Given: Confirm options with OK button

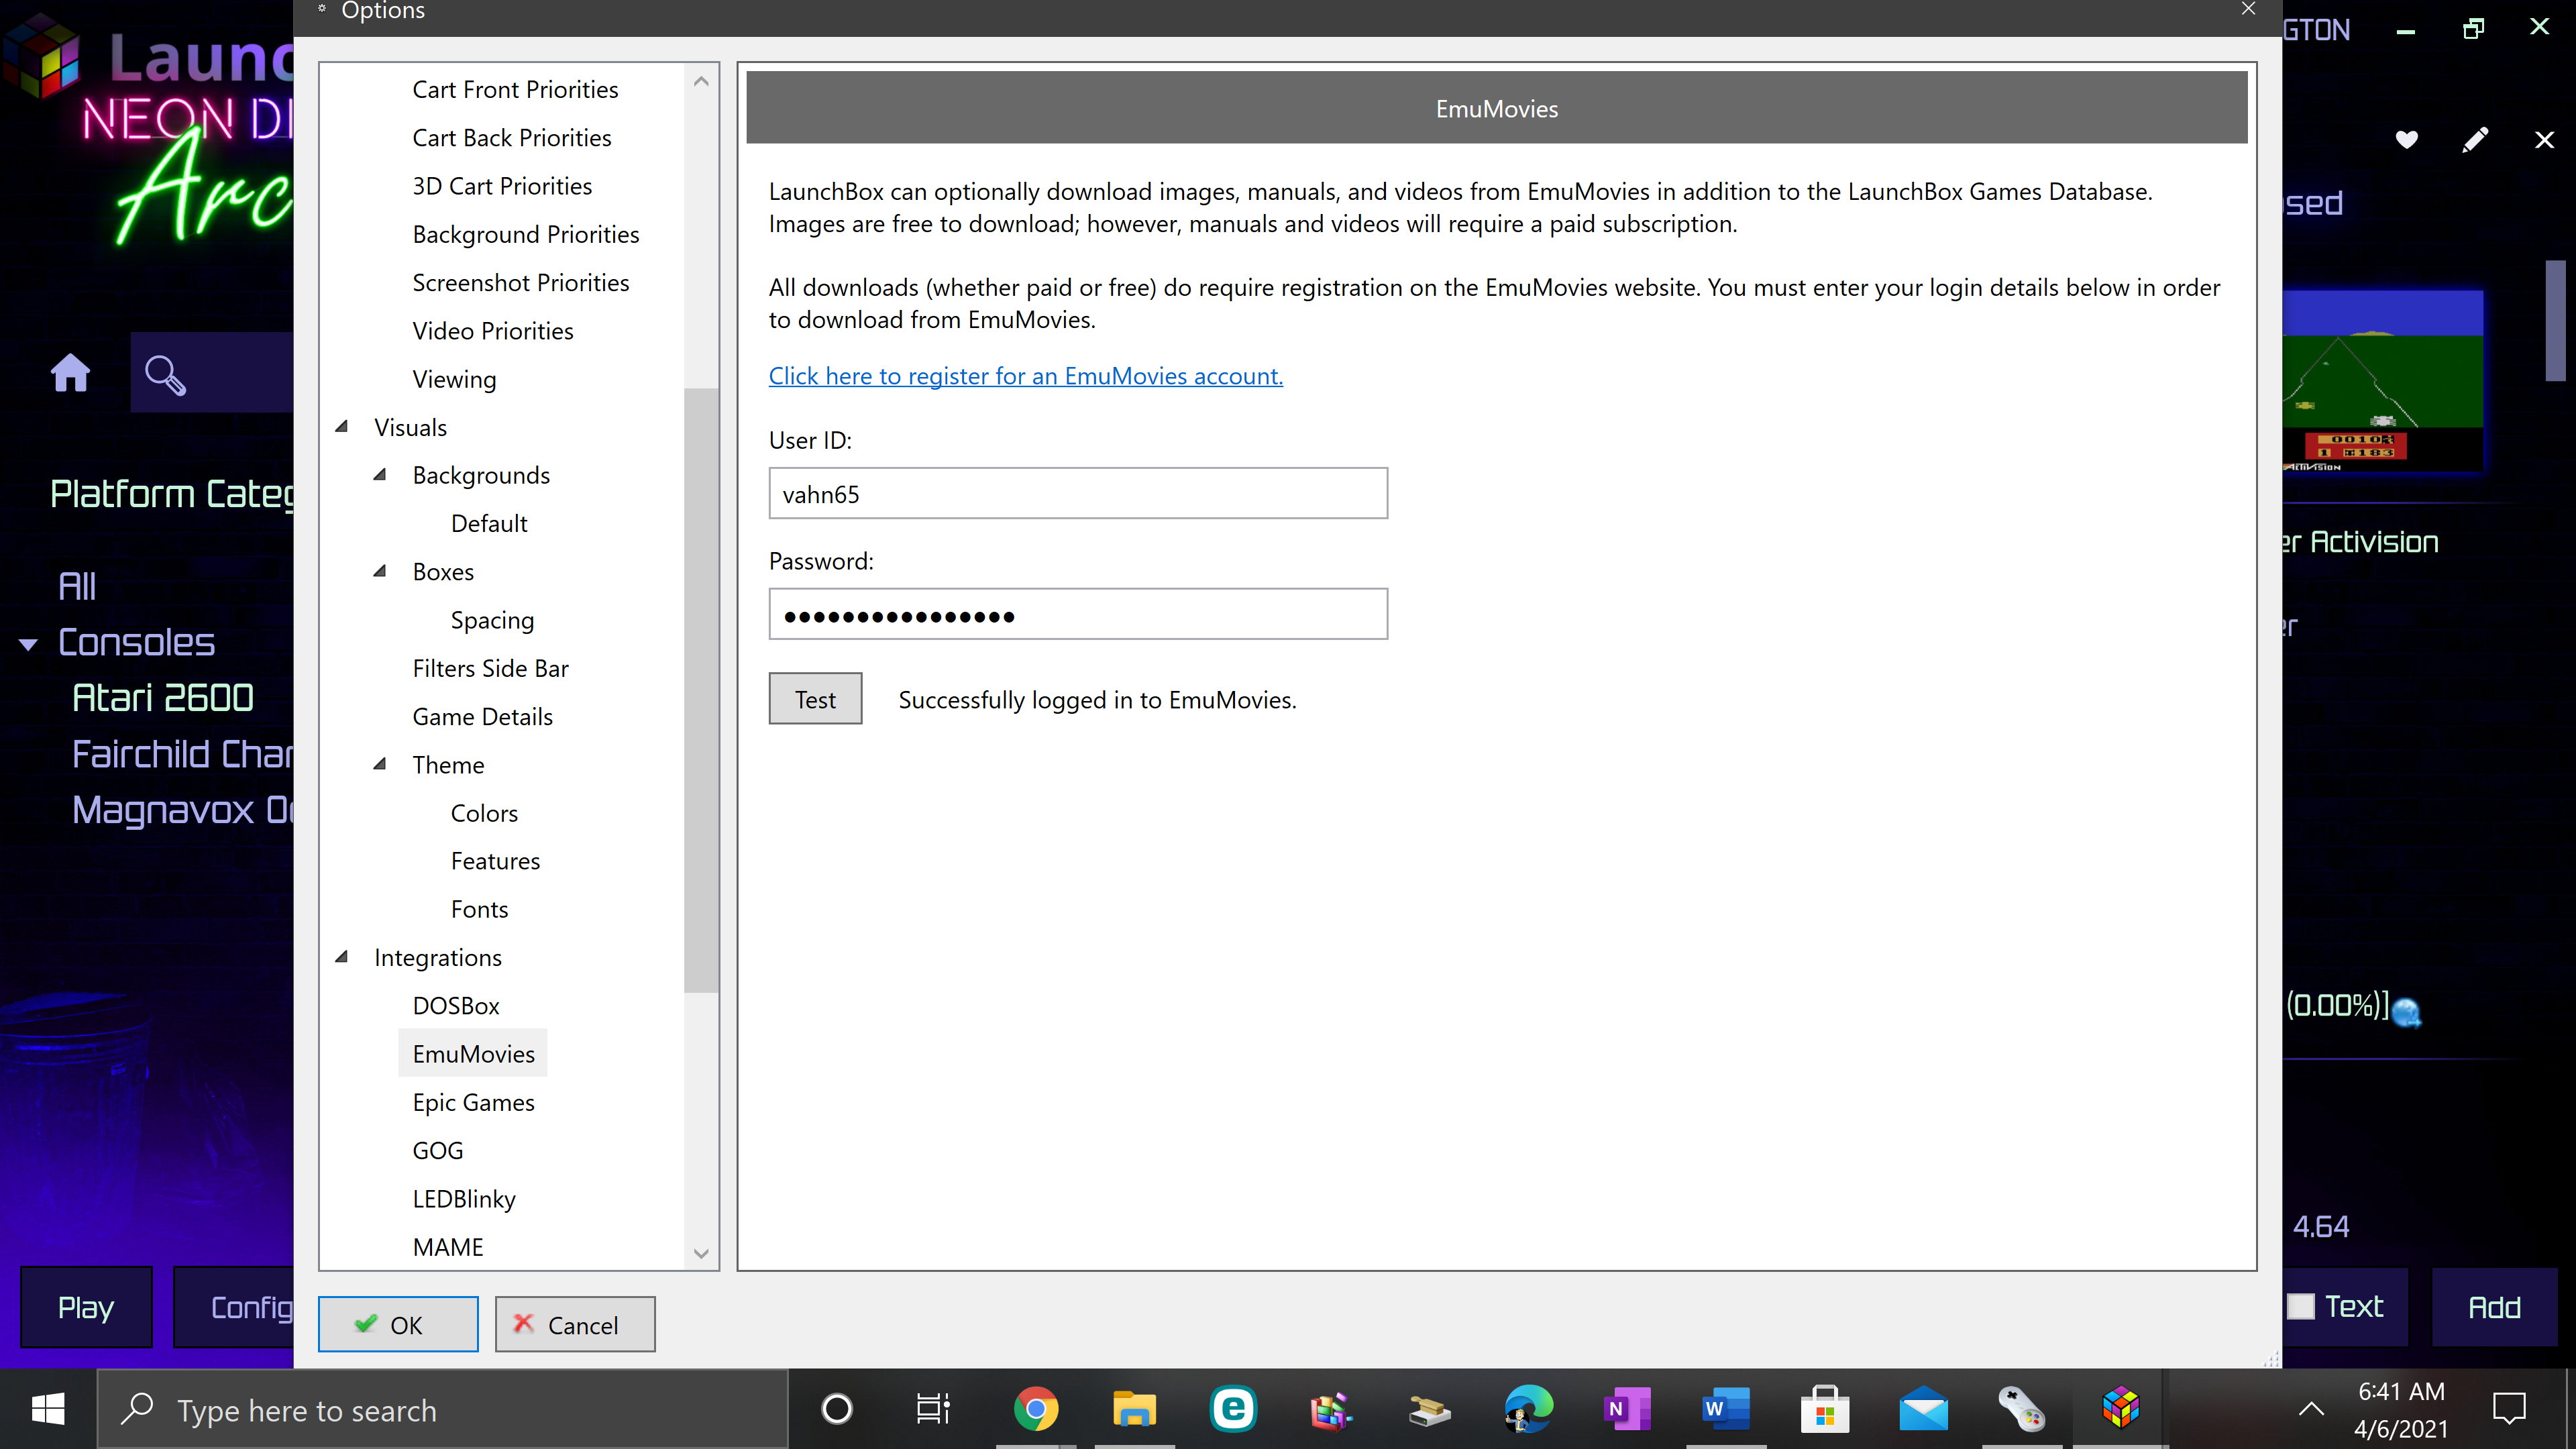Looking at the screenshot, I should pos(398,1324).
